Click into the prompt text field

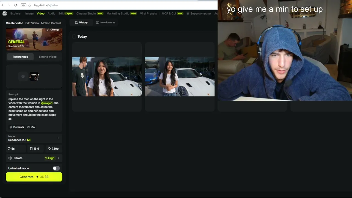click(34, 109)
